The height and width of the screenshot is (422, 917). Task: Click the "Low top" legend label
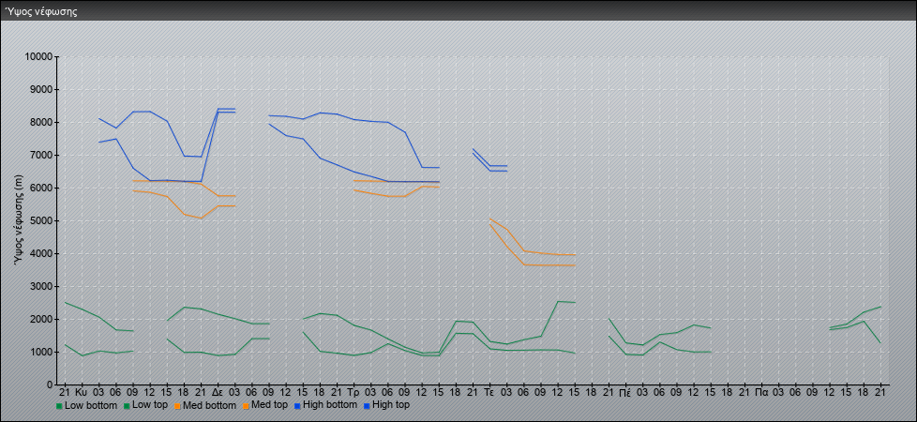[151, 405]
